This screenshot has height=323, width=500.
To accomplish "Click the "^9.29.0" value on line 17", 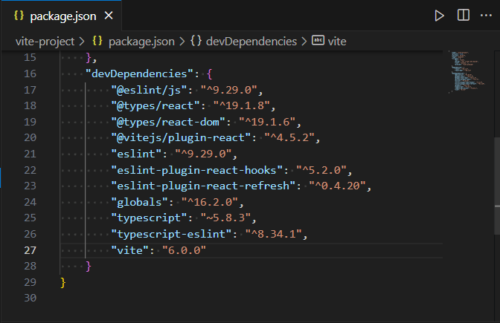I will (x=228, y=90).
